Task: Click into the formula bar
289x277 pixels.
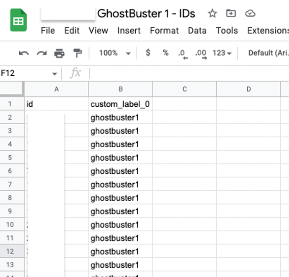Action: tap(189, 73)
